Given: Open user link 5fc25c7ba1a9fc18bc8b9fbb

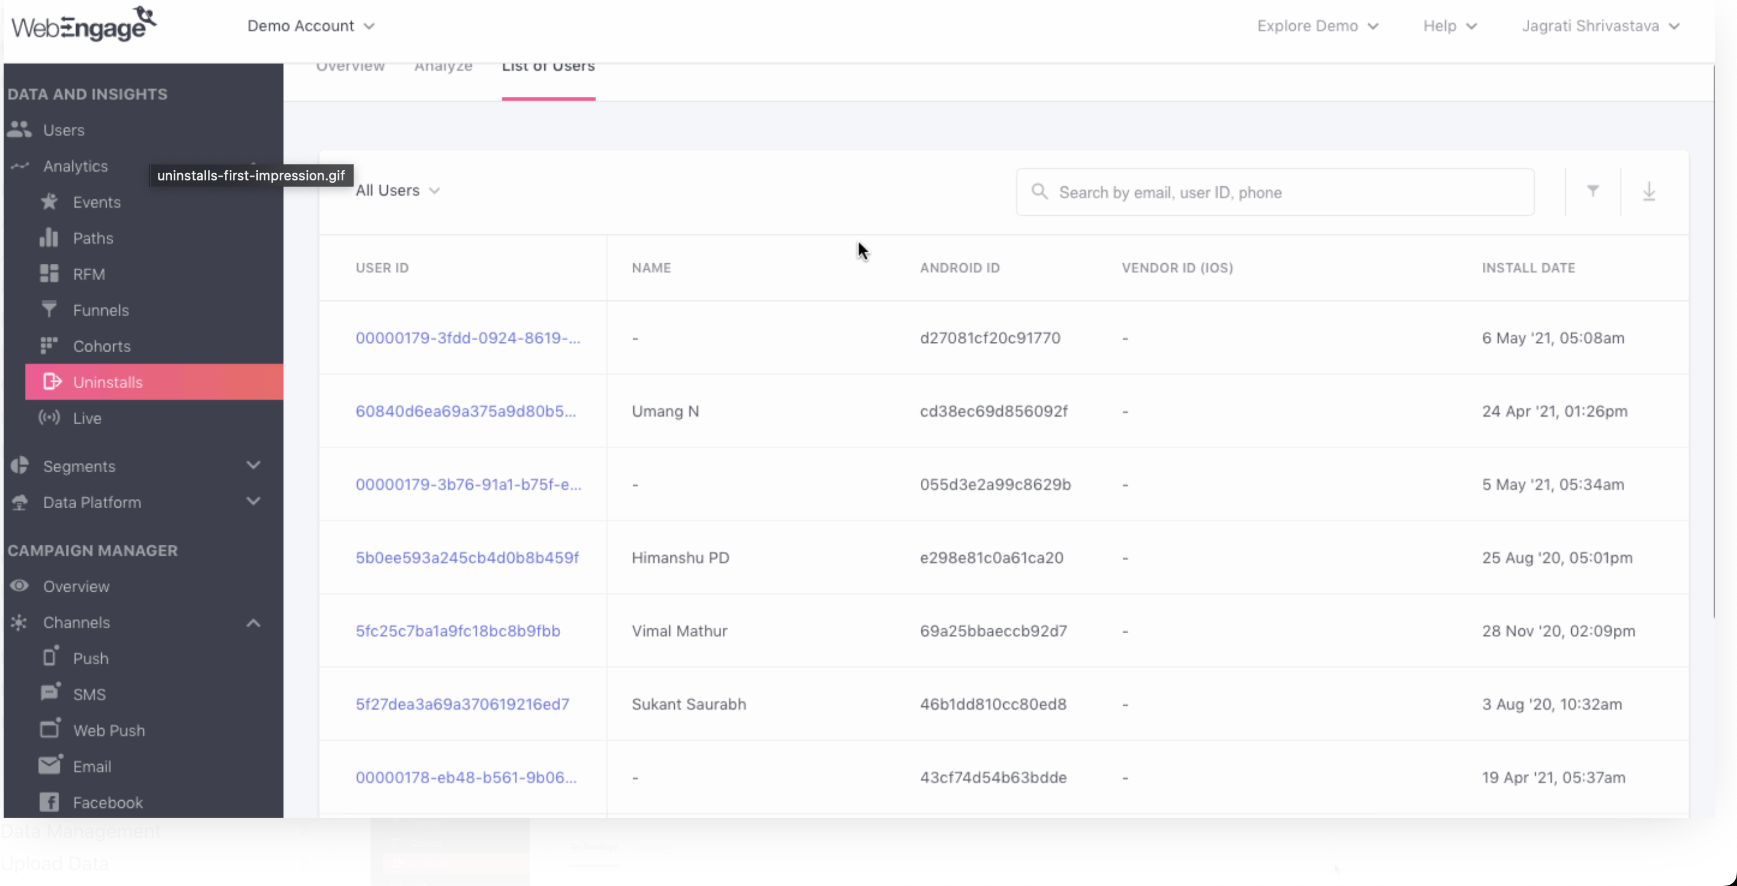Looking at the screenshot, I should [x=457, y=631].
